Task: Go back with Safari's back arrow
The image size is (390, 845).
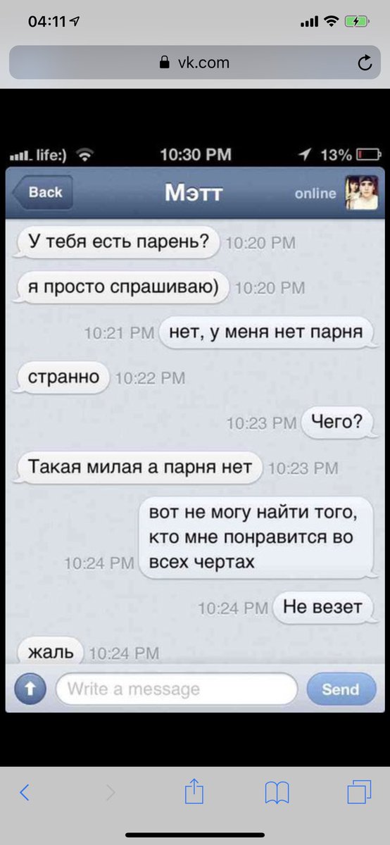Action: (24, 792)
